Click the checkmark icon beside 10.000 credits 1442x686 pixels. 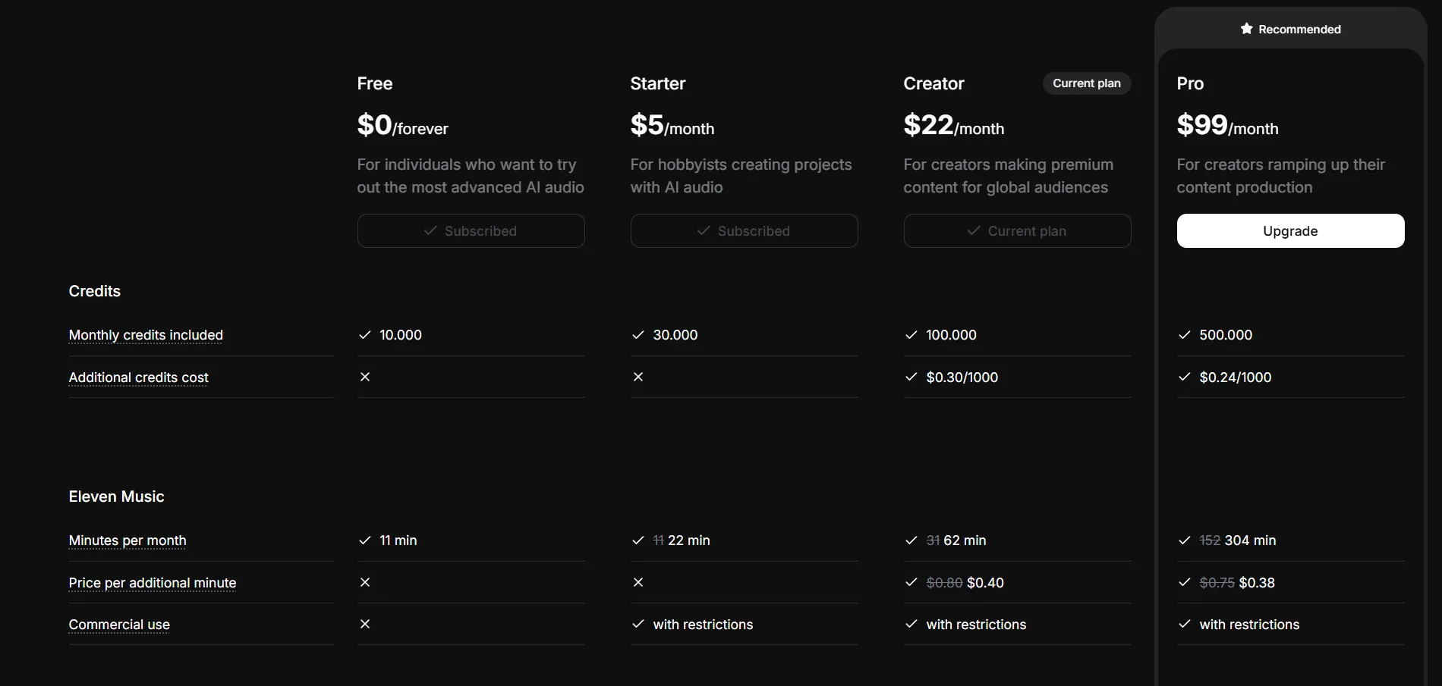[x=364, y=335]
